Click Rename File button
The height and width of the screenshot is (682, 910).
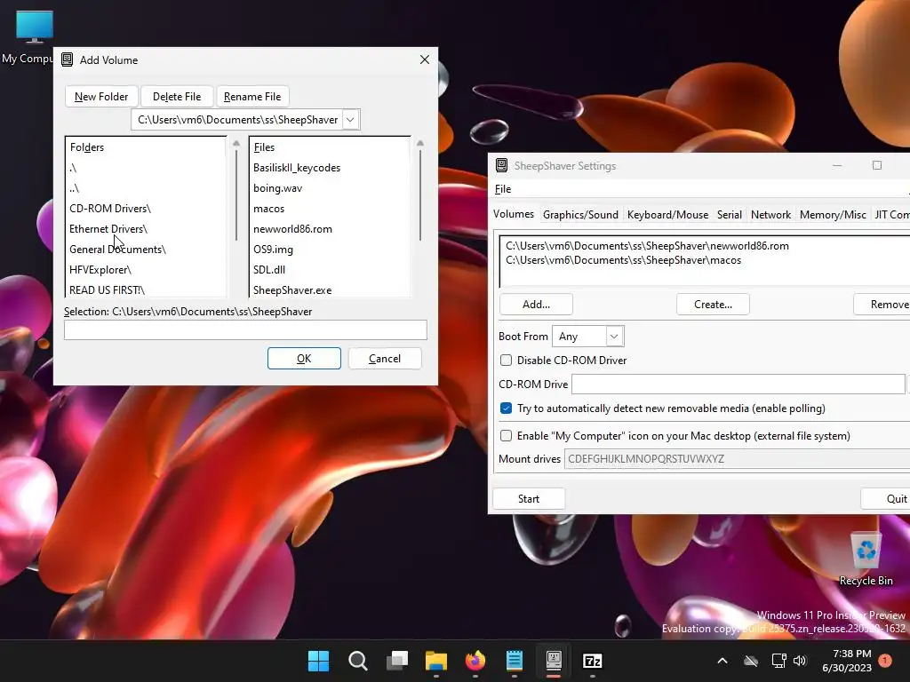252,96
